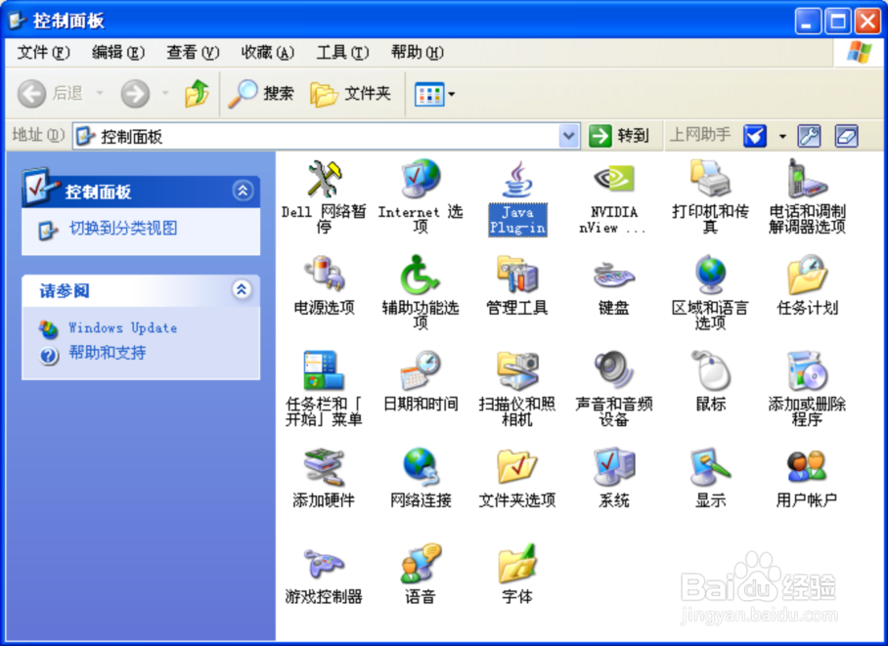This screenshot has width=888, height=646.
Task: Click the 转到 go button
Action: coord(620,136)
